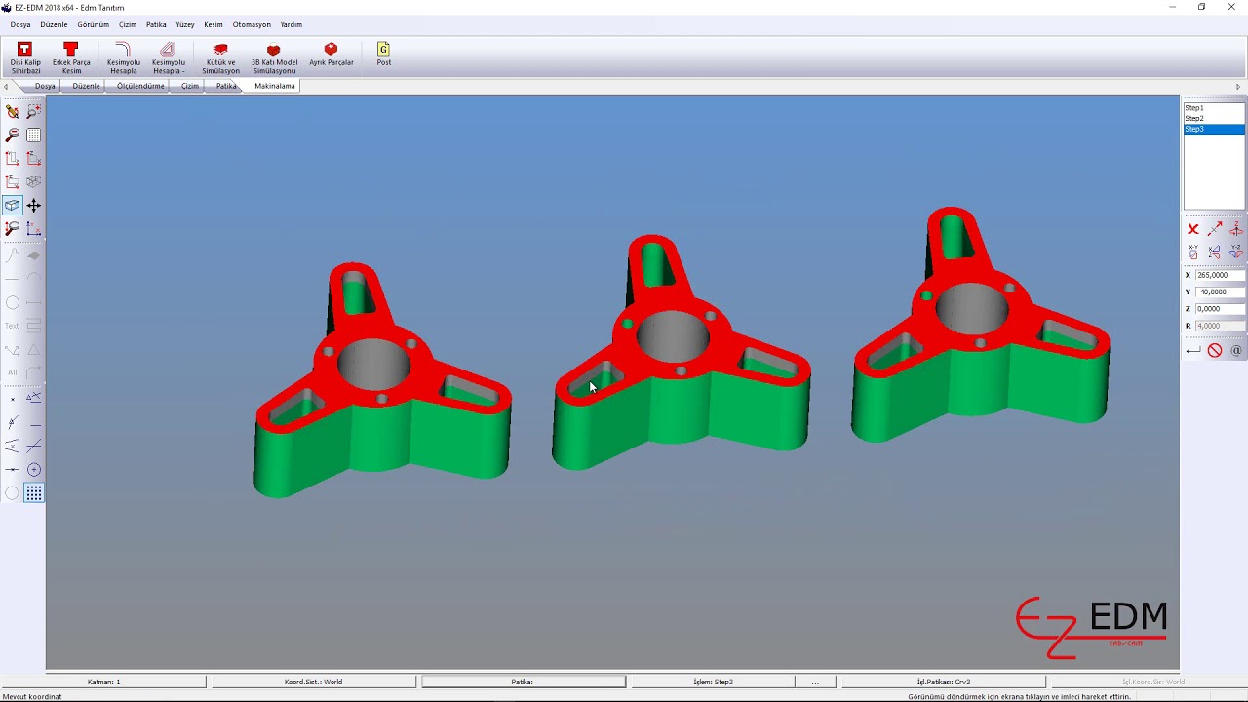Screen dimensions: 1248x702
Task: Run Kesimyolu Hesapla toolpath calculation
Action: pyautogui.click(x=123, y=58)
